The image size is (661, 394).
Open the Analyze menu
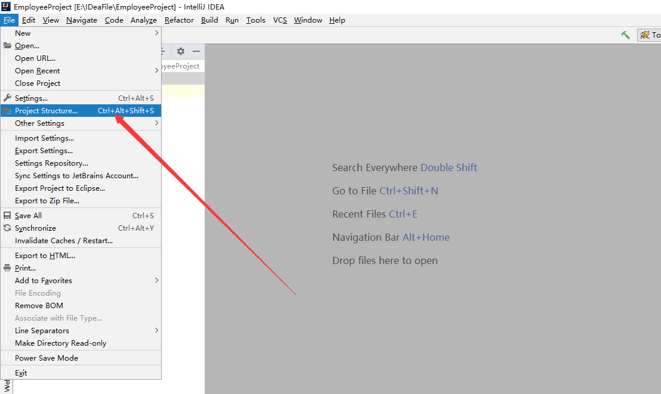(x=144, y=20)
